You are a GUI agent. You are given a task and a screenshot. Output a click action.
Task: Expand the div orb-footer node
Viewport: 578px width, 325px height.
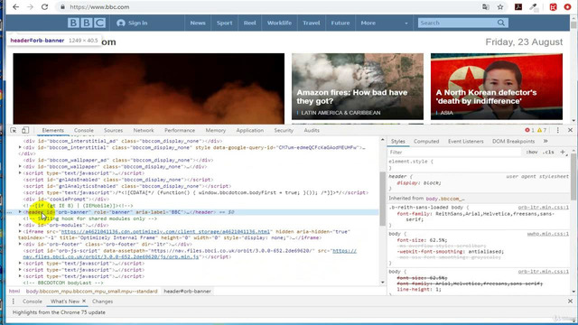[x=20, y=244]
